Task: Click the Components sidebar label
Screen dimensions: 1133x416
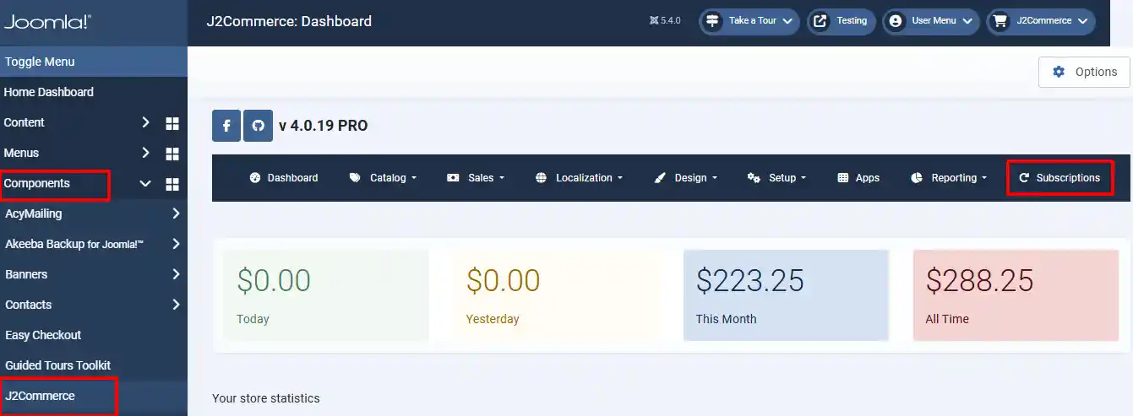Action: (37, 183)
